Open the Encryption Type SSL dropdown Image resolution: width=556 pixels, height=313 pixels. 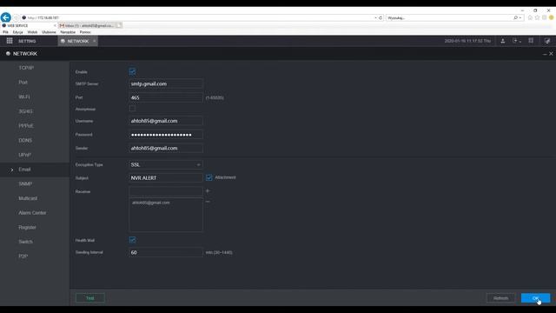tap(166, 164)
